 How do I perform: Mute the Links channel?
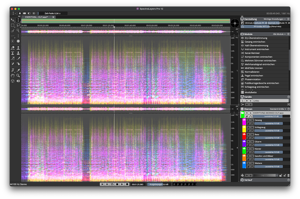click(247, 101)
